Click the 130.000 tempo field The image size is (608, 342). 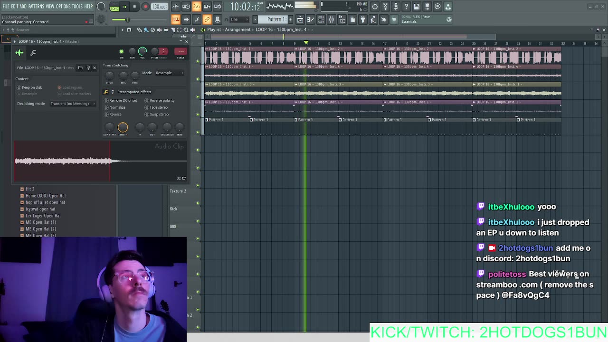pyautogui.click(x=159, y=7)
